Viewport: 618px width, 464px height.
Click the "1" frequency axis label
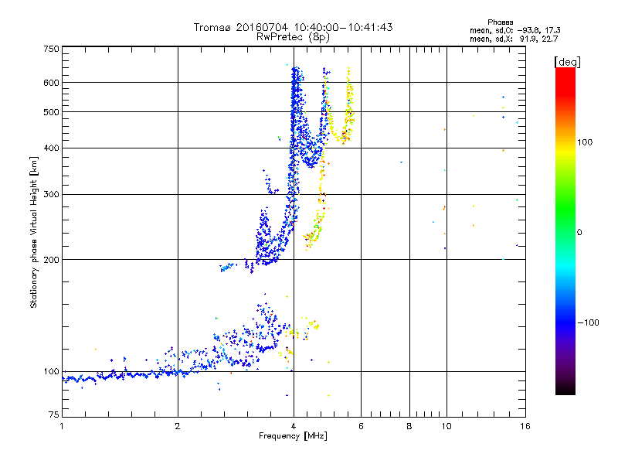[62, 426]
